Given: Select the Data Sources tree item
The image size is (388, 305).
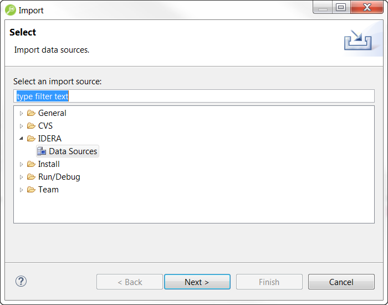Looking at the screenshot, I should tap(73, 151).
